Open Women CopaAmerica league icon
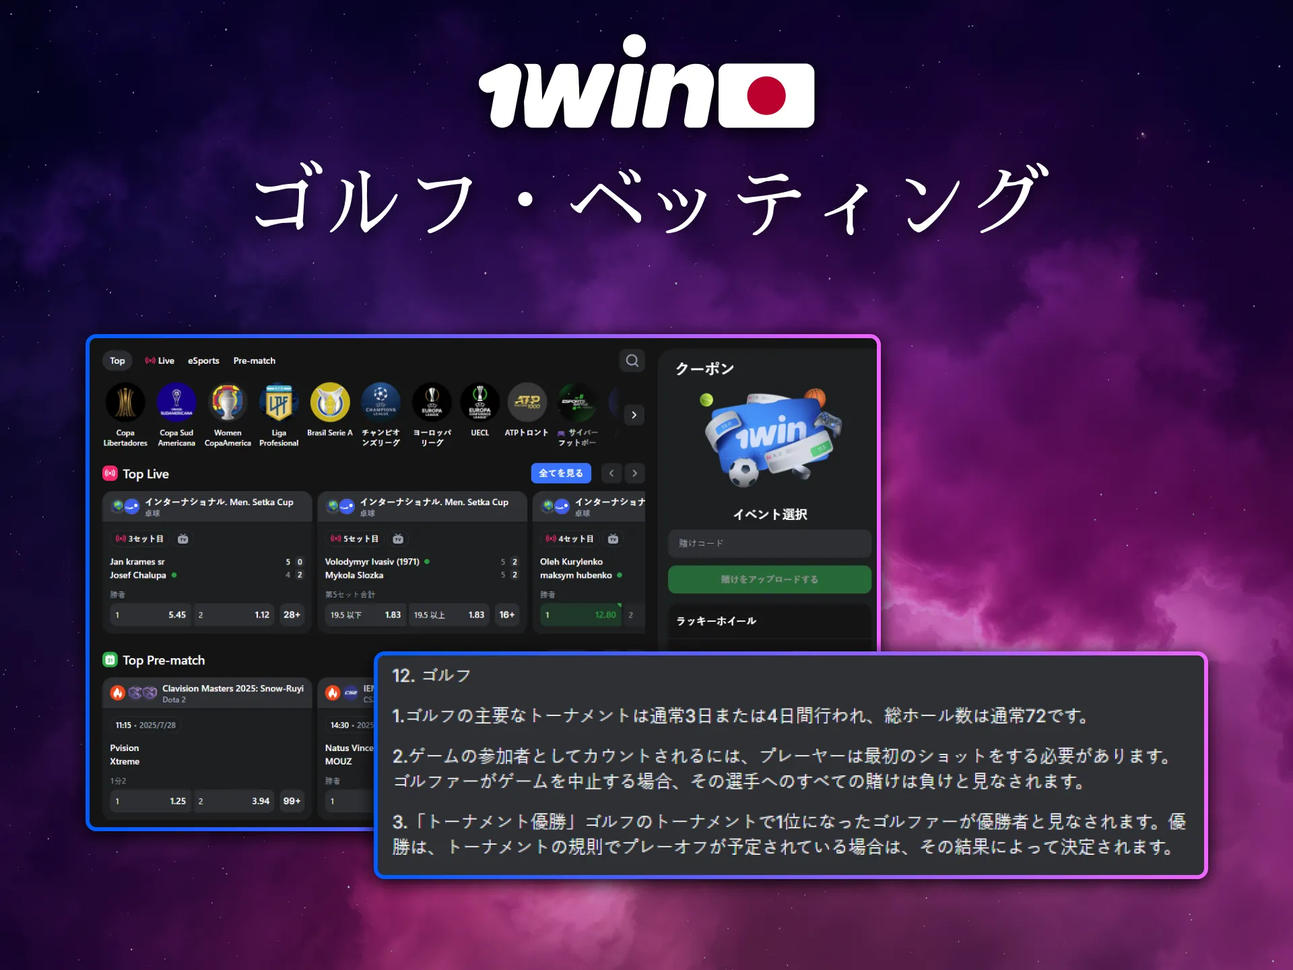Viewport: 1293px width, 970px height. coord(228,402)
